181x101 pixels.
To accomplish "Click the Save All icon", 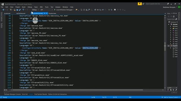I will tap(20, 10).
